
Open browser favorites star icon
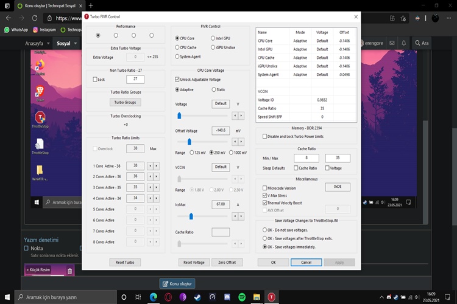tap(403, 18)
